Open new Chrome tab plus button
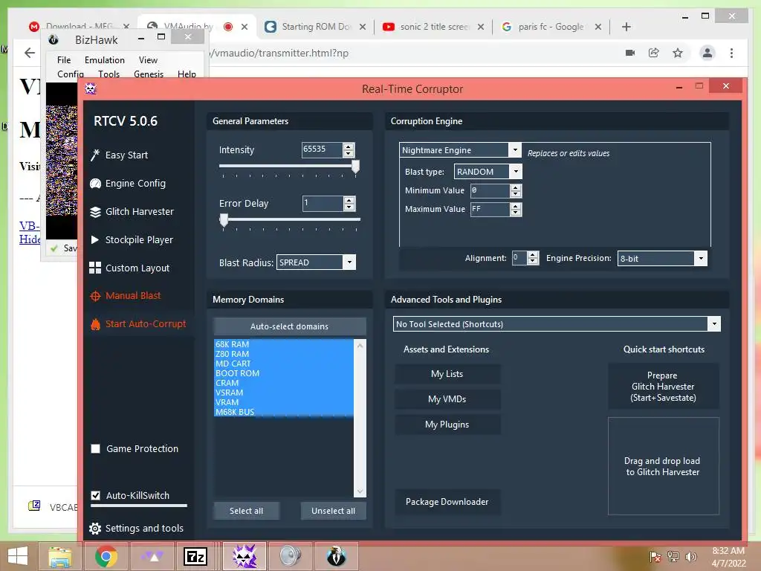The height and width of the screenshot is (571, 761). pyautogui.click(x=626, y=27)
